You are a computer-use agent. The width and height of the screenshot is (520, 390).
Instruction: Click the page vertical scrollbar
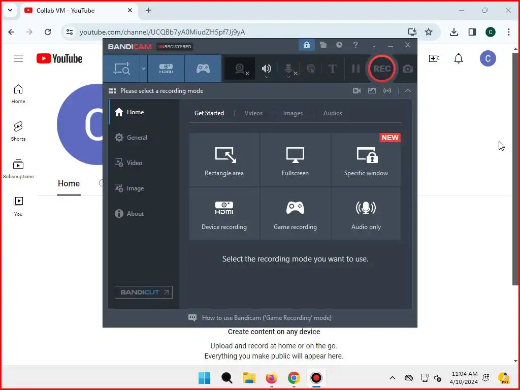[x=515, y=169]
